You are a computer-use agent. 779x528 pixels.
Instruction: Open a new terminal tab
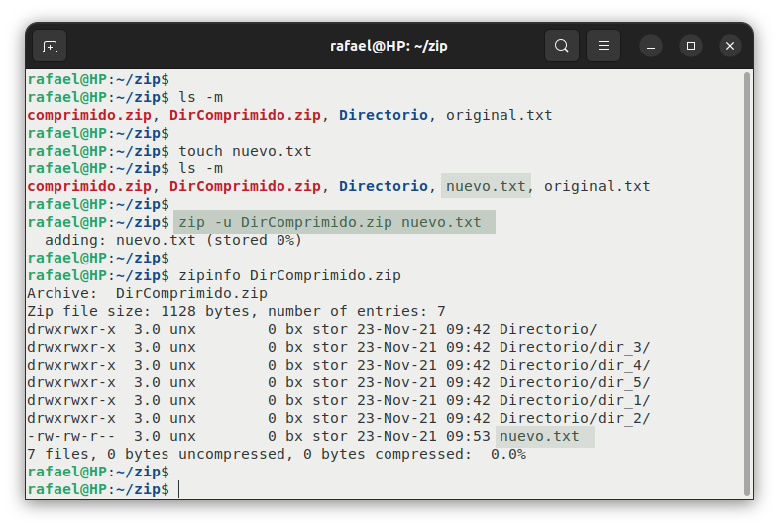click(50, 46)
